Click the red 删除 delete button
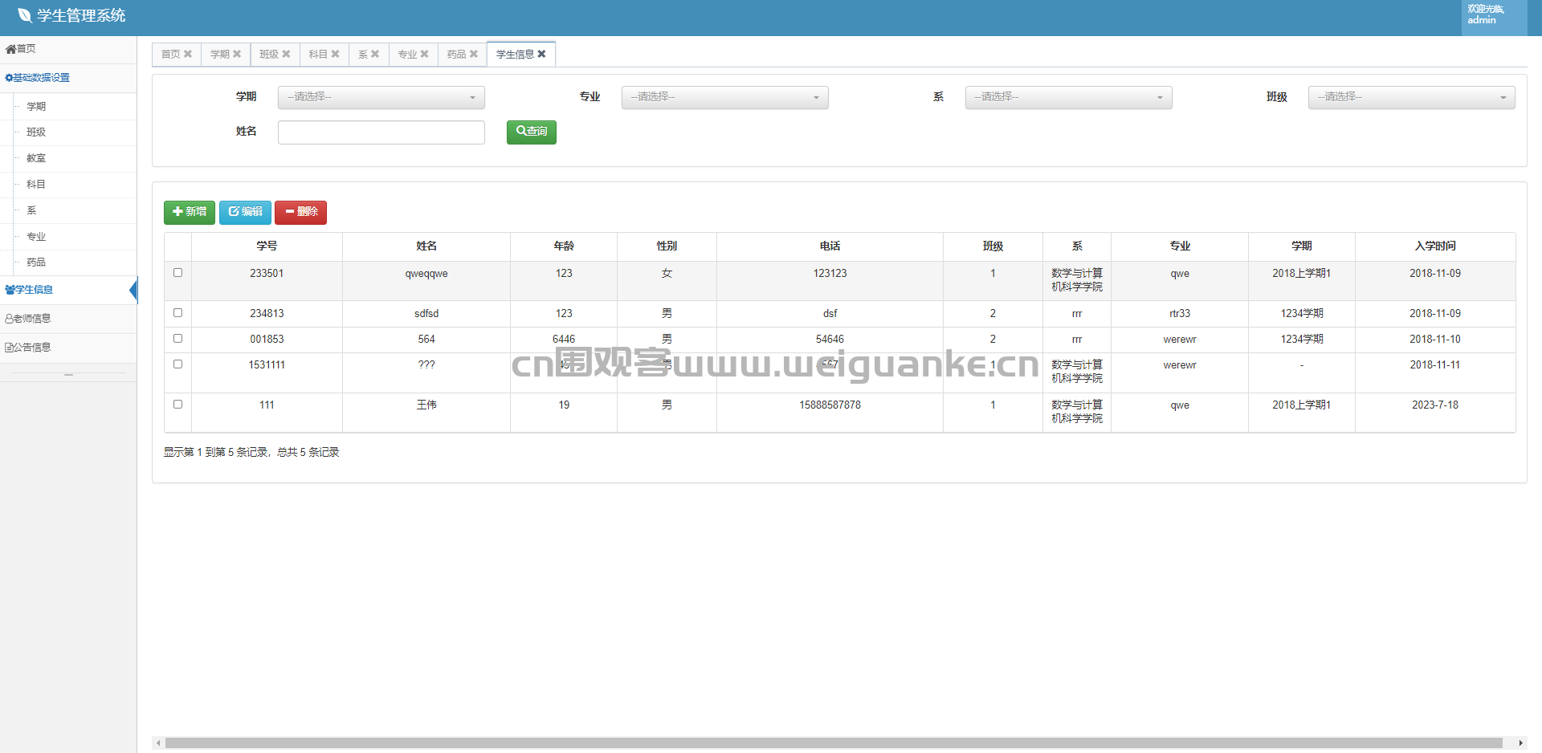Image resolution: width=1542 pixels, height=753 pixels. point(300,212)
